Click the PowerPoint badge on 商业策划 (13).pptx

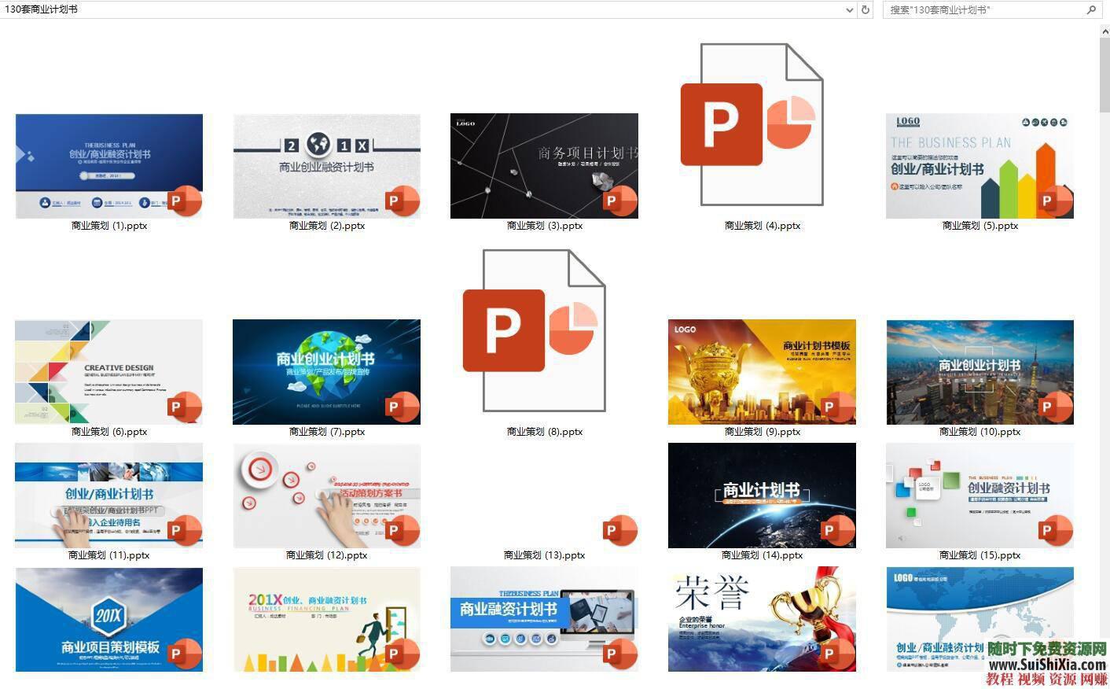620,530
